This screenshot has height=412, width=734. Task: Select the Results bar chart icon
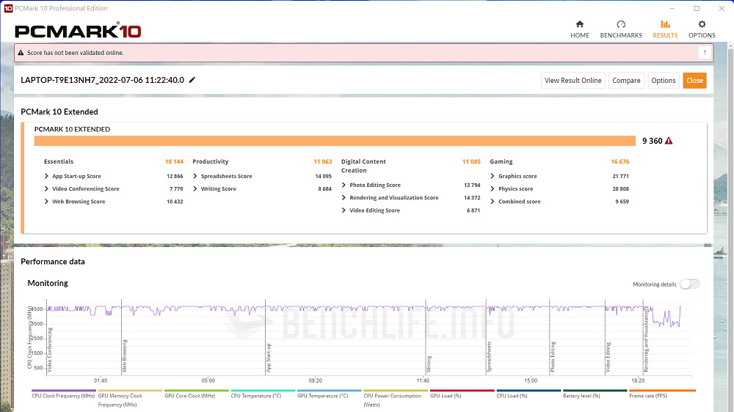tap(665, 24)
